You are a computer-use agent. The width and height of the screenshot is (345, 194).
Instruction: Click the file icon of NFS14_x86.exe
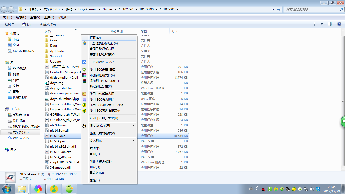[47, 152]
